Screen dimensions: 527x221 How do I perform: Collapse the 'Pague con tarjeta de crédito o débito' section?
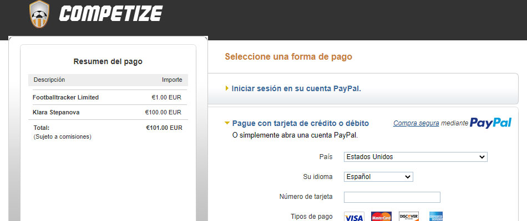(x=300, y=123)
